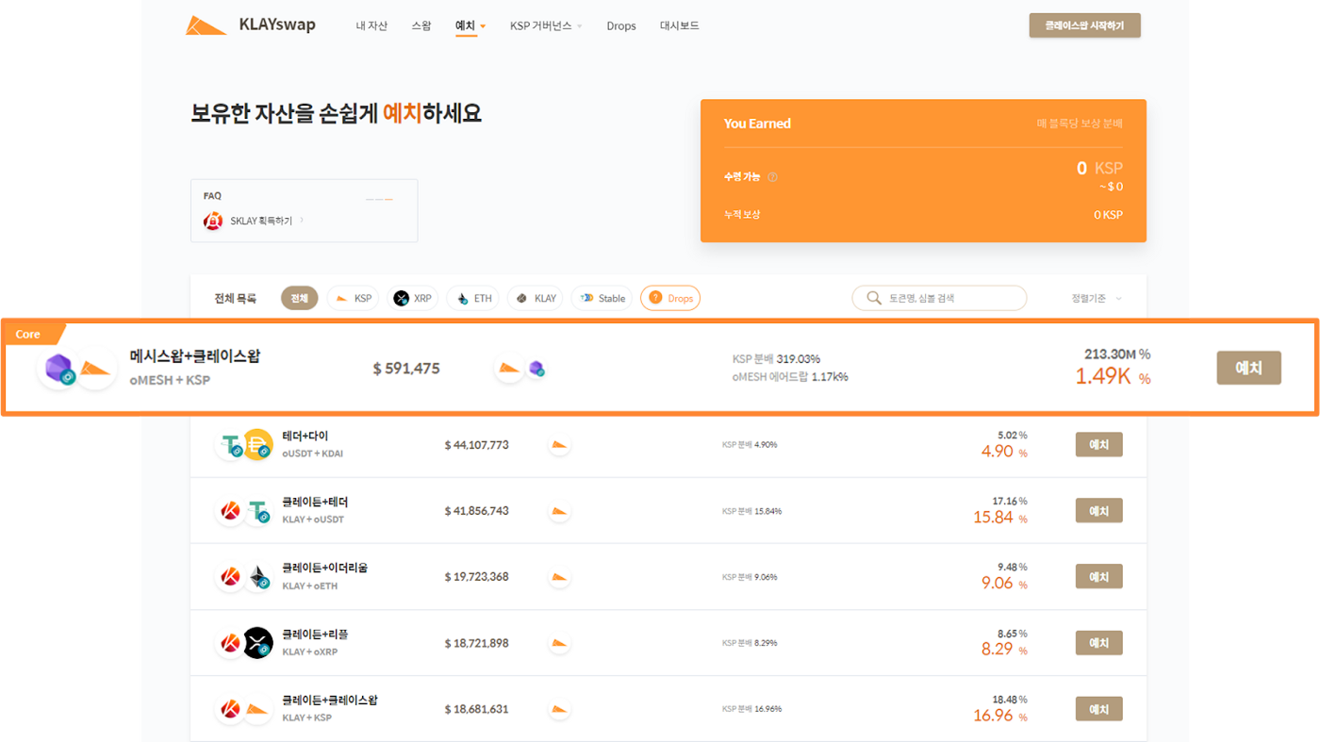1320x742 pixels.
Task: Expand the KSP 거버넌스 dropdown
Action: (x=546, y=26)
